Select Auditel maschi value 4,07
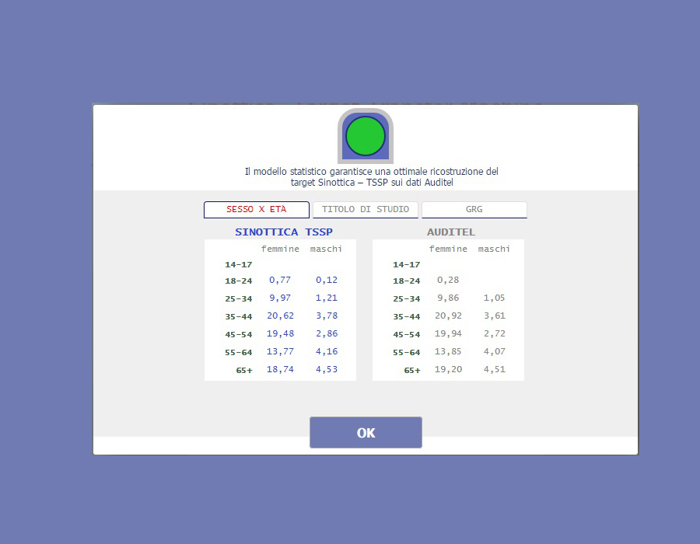This screenshot has height=544, width=700. (494, 351)
